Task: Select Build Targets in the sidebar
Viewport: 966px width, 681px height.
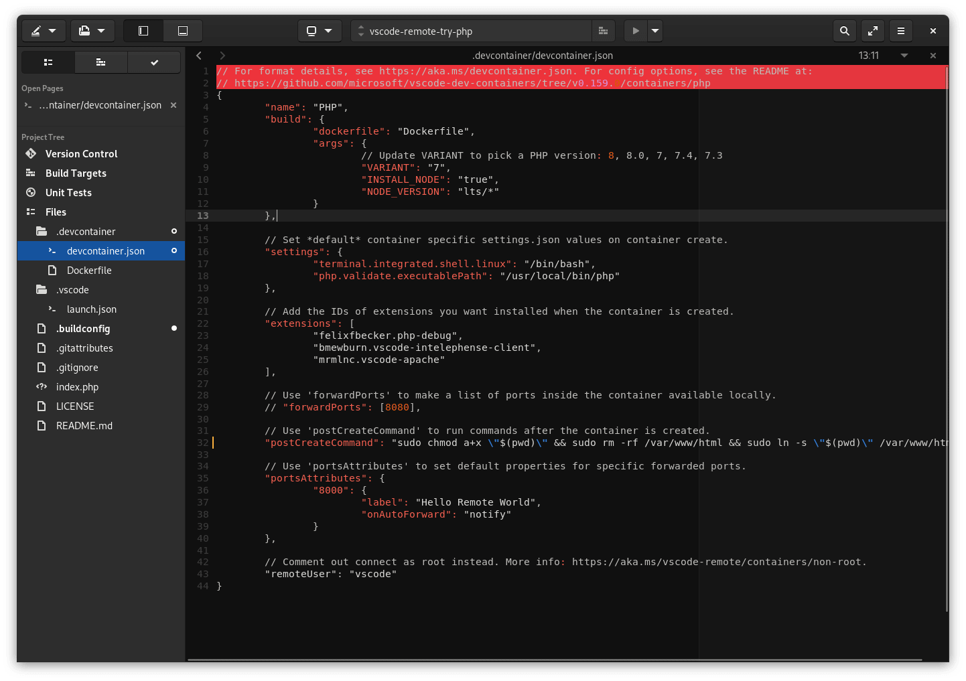Action: point(74,173)
